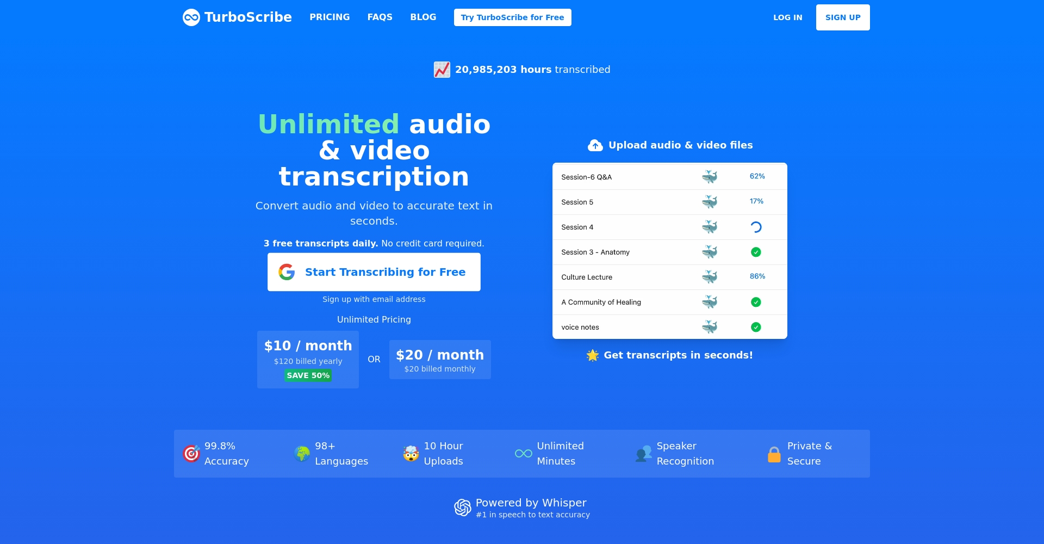Screen dimensions: 1044x544
Task: Click the 98+ Languages label
Action: click(341, 454)
